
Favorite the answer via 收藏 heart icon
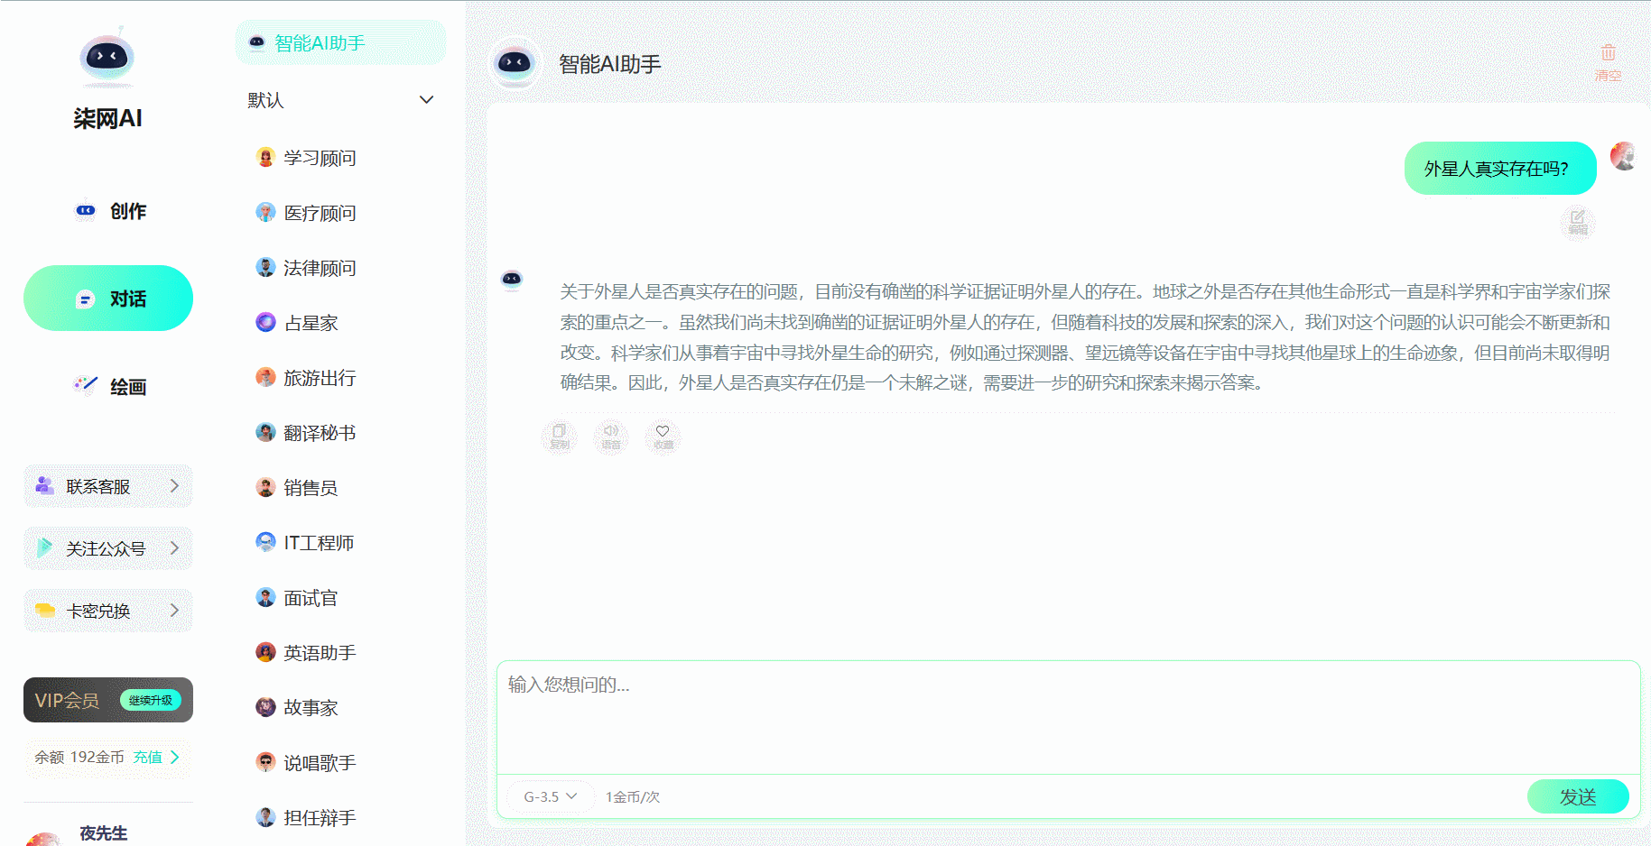pyautogui.click(x=663, y=437)
